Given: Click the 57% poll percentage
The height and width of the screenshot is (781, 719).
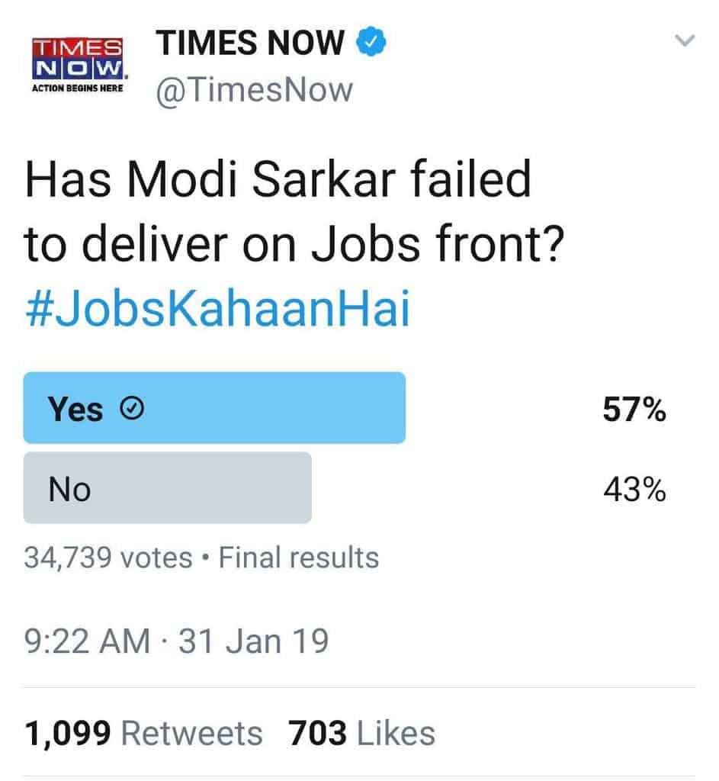Looking at the screenshot, I should (x=634, y=410).
